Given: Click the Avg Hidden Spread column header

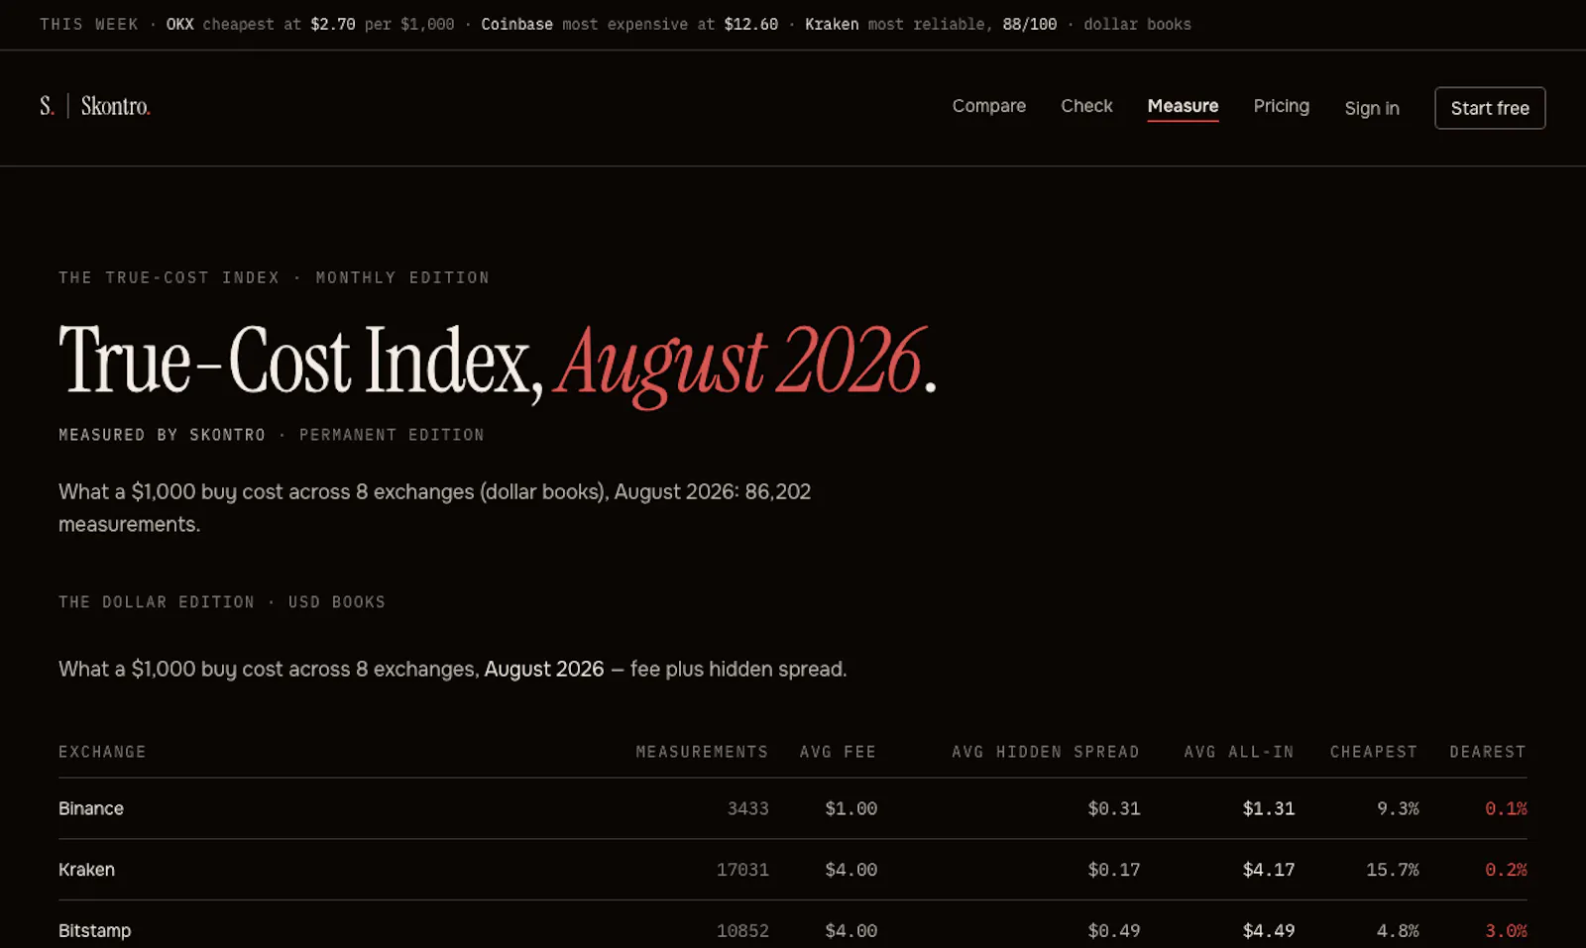Looking at the screenshot, I should pos(1046,752).
